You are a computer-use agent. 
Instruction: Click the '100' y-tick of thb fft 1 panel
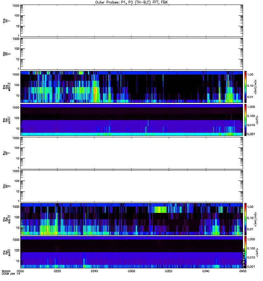(17, 15)
